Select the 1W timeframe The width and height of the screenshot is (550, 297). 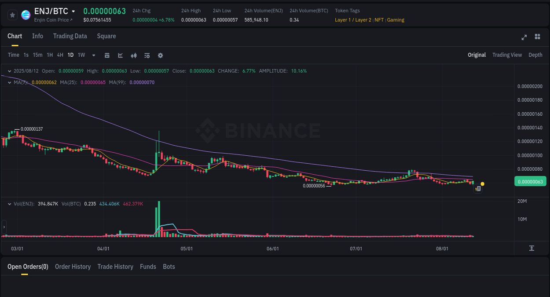(81, 55)
